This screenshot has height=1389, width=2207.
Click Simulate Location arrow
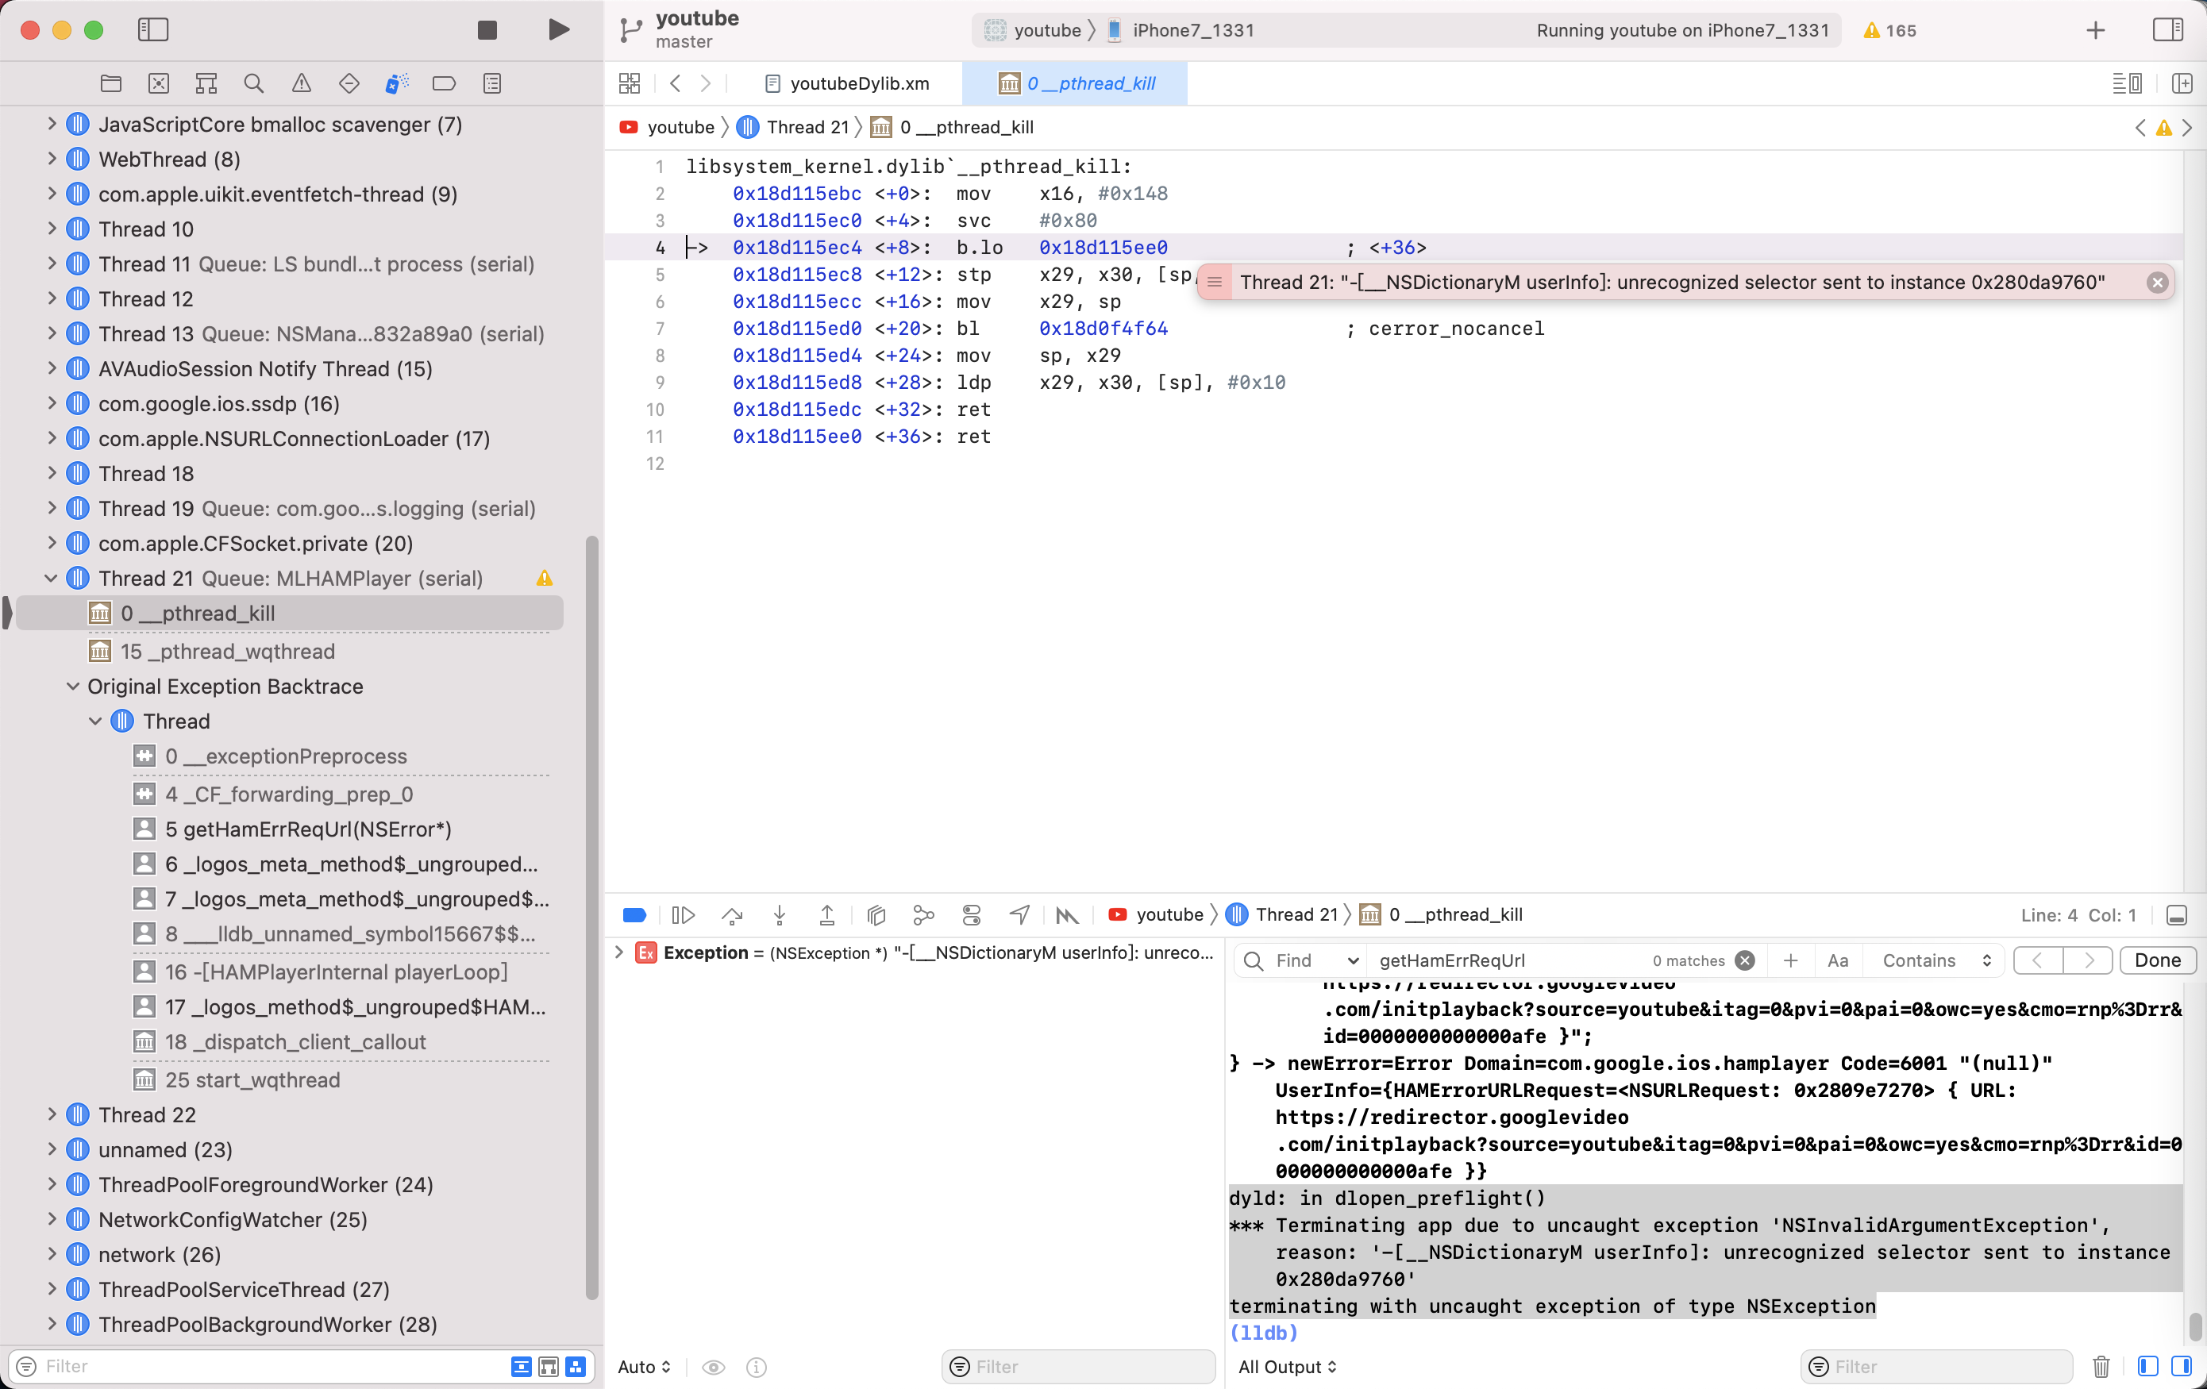(x=1019, y=914)
